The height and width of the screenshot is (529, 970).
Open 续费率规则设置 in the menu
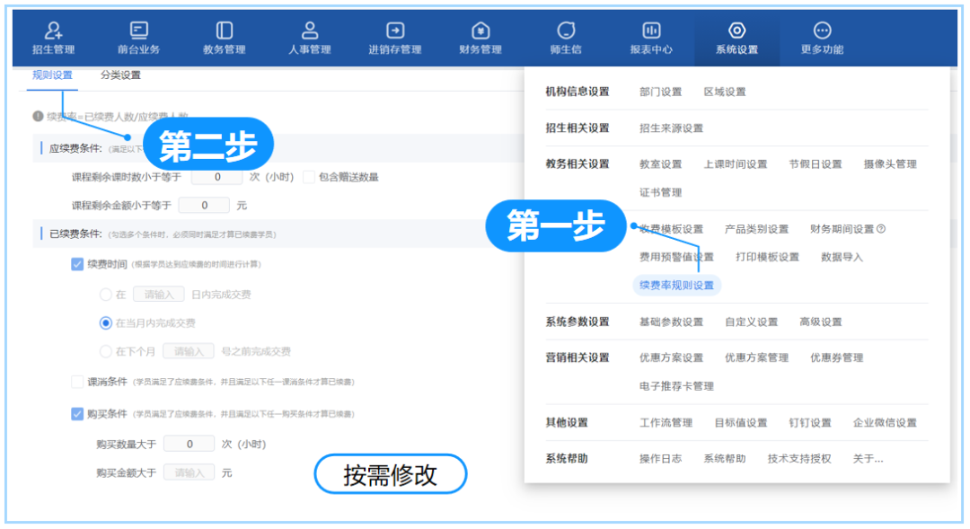point(676,286)
